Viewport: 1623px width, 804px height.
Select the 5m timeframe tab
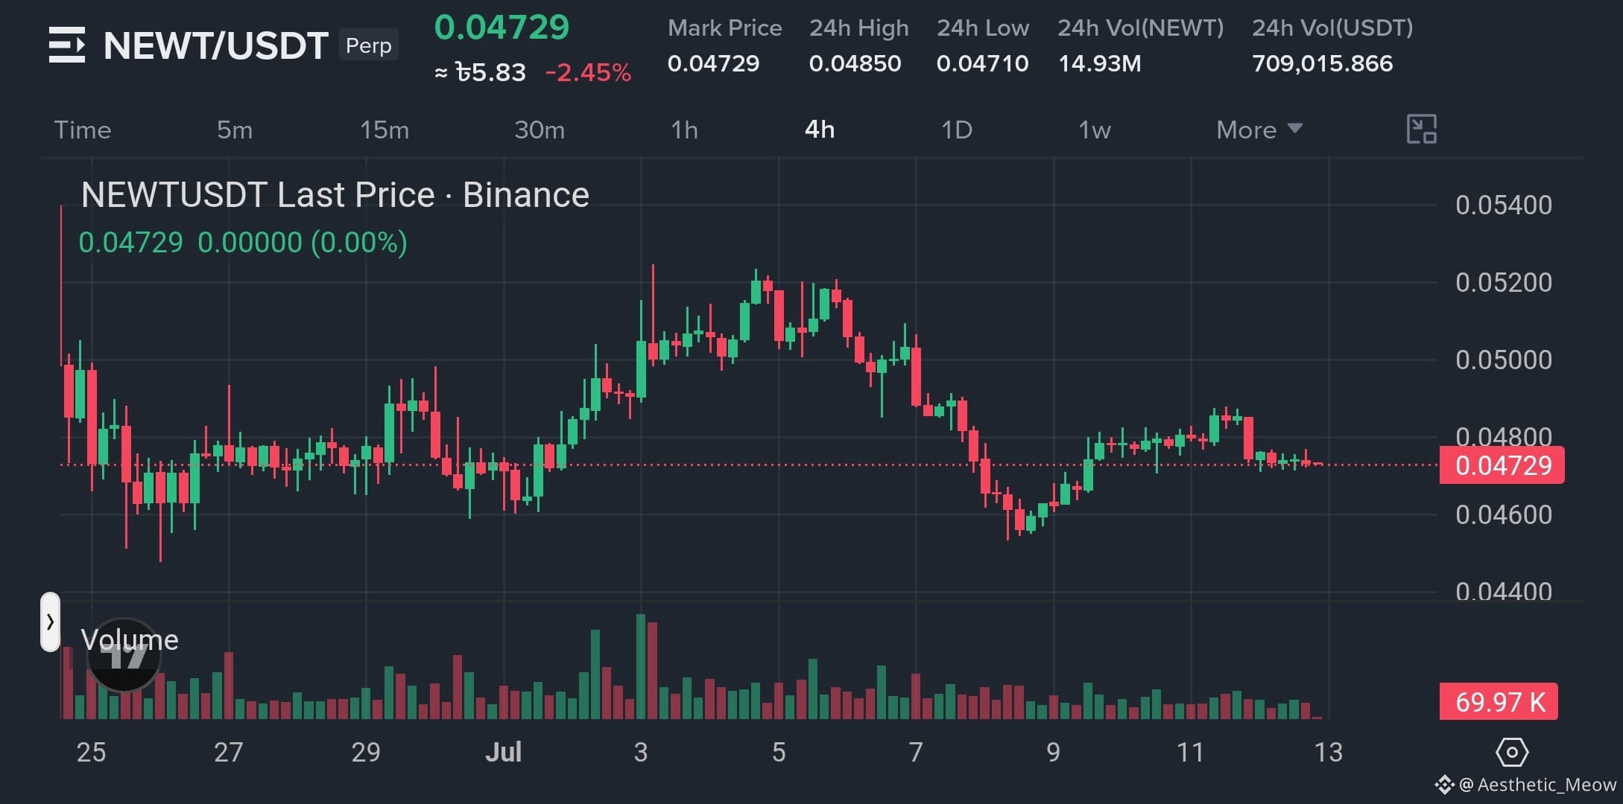235,130
